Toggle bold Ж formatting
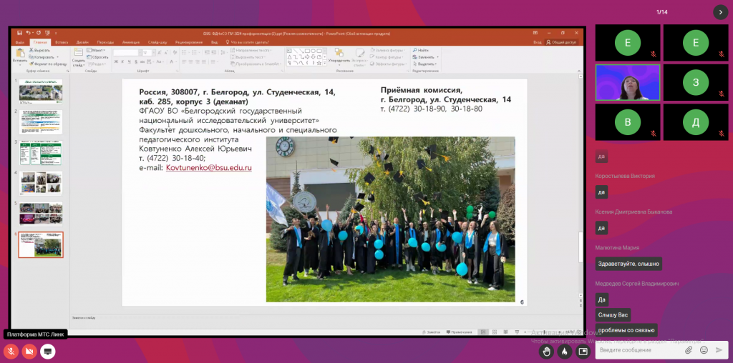Screen dimensions: 733x363 (115, 61)
